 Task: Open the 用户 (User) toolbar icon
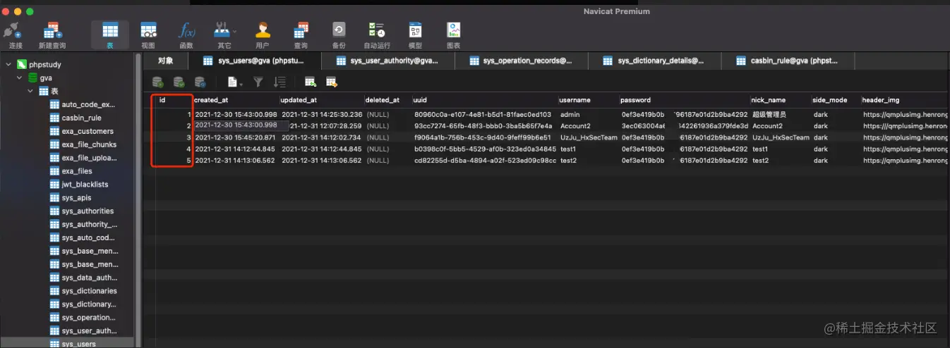(263, 30)
